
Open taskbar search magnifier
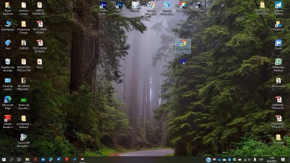click(11, 159)
